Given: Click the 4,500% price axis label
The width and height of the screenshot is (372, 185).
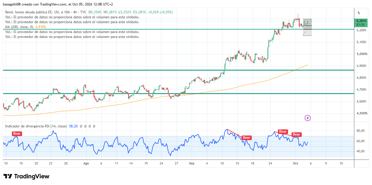Looking at the screenshot, I should (362, 113).
